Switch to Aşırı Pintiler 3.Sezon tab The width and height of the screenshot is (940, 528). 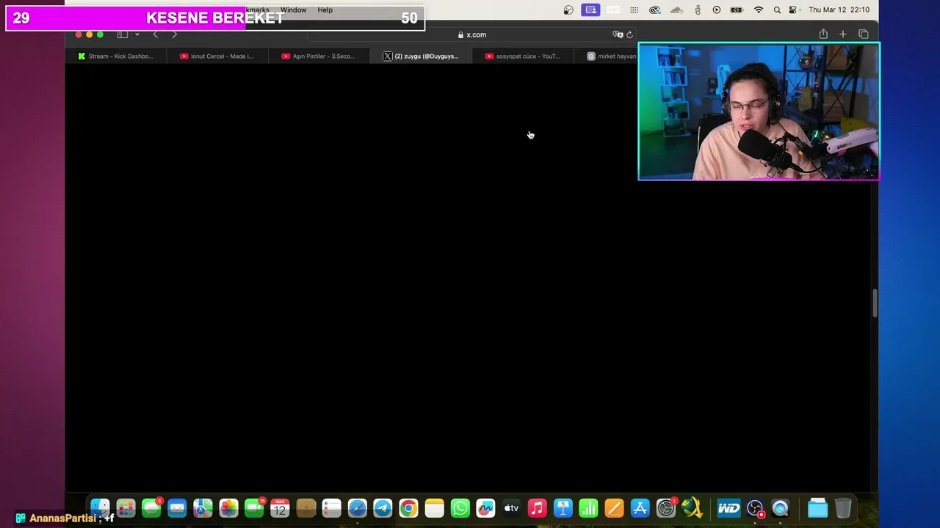pos(318,56)
